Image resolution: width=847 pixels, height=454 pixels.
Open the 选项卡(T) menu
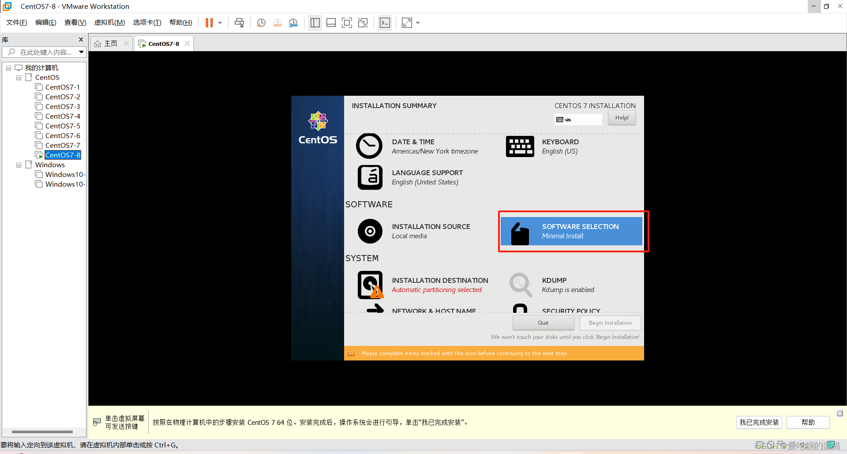coord(147,23)
